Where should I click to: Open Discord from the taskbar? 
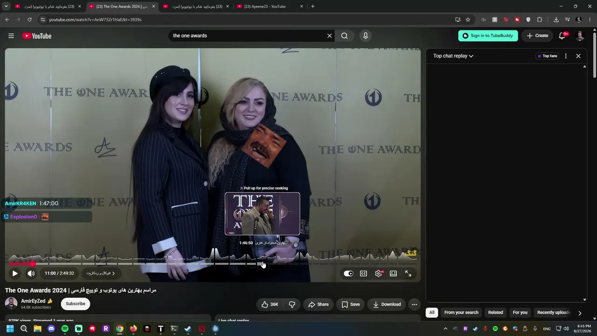51,329
